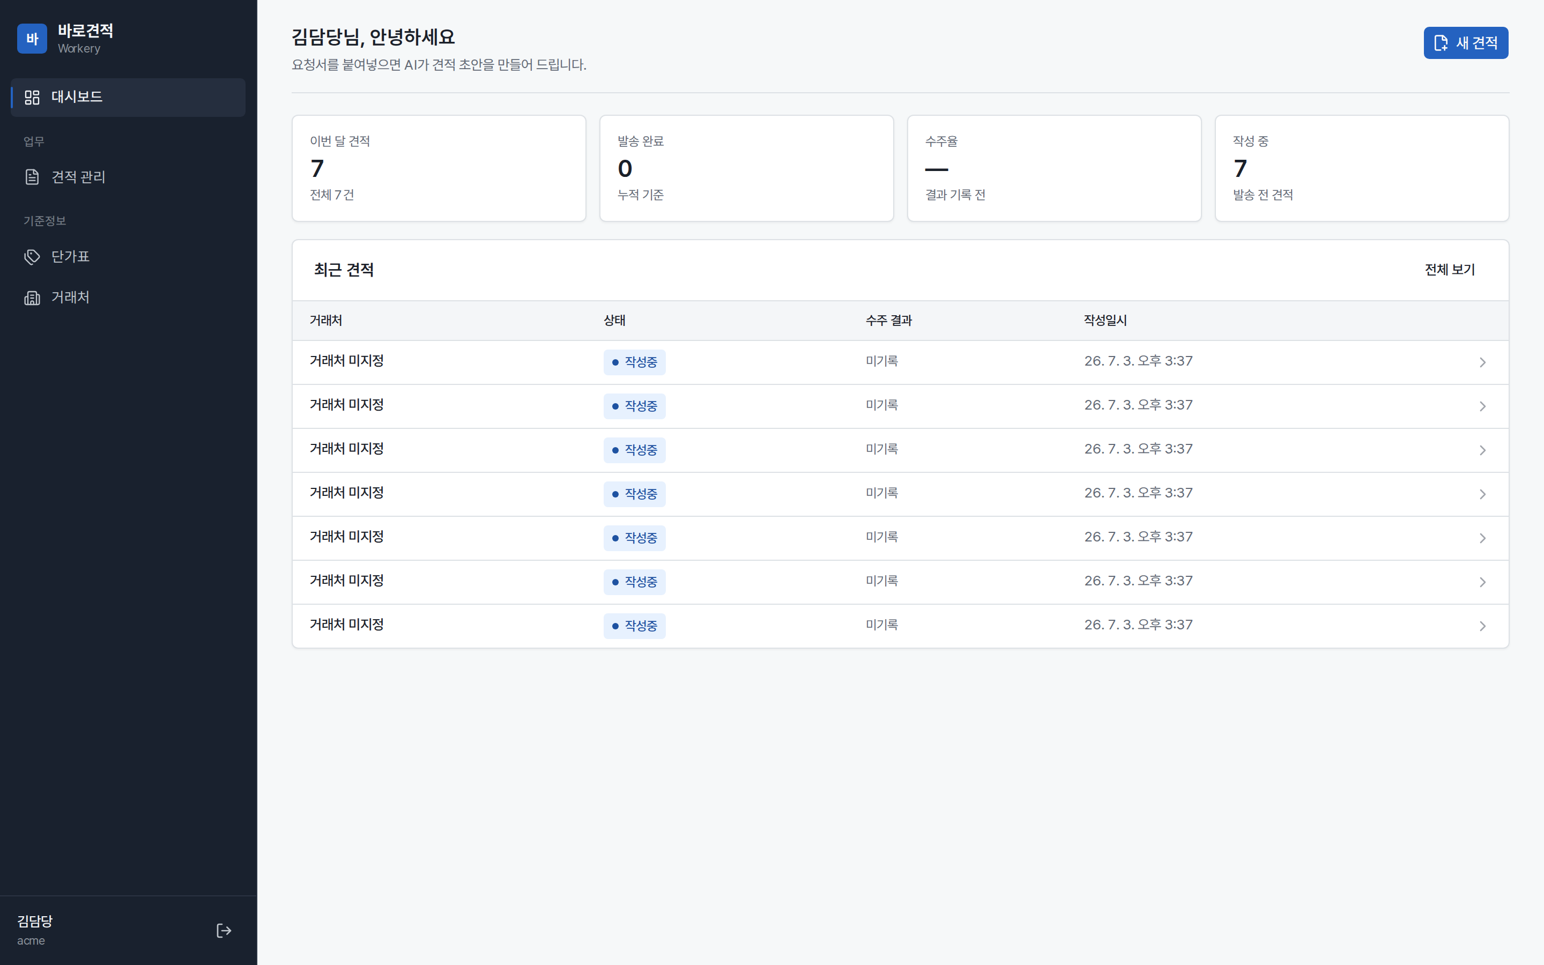Click the 발송 전 견적 caption
This screenshot has height=965, width=1544.
[1263, 195]
